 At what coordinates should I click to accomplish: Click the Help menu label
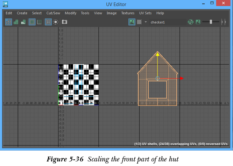(160, 13)
